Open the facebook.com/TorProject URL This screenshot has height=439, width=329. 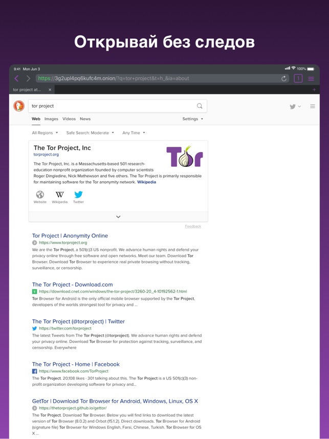[74, 371]
